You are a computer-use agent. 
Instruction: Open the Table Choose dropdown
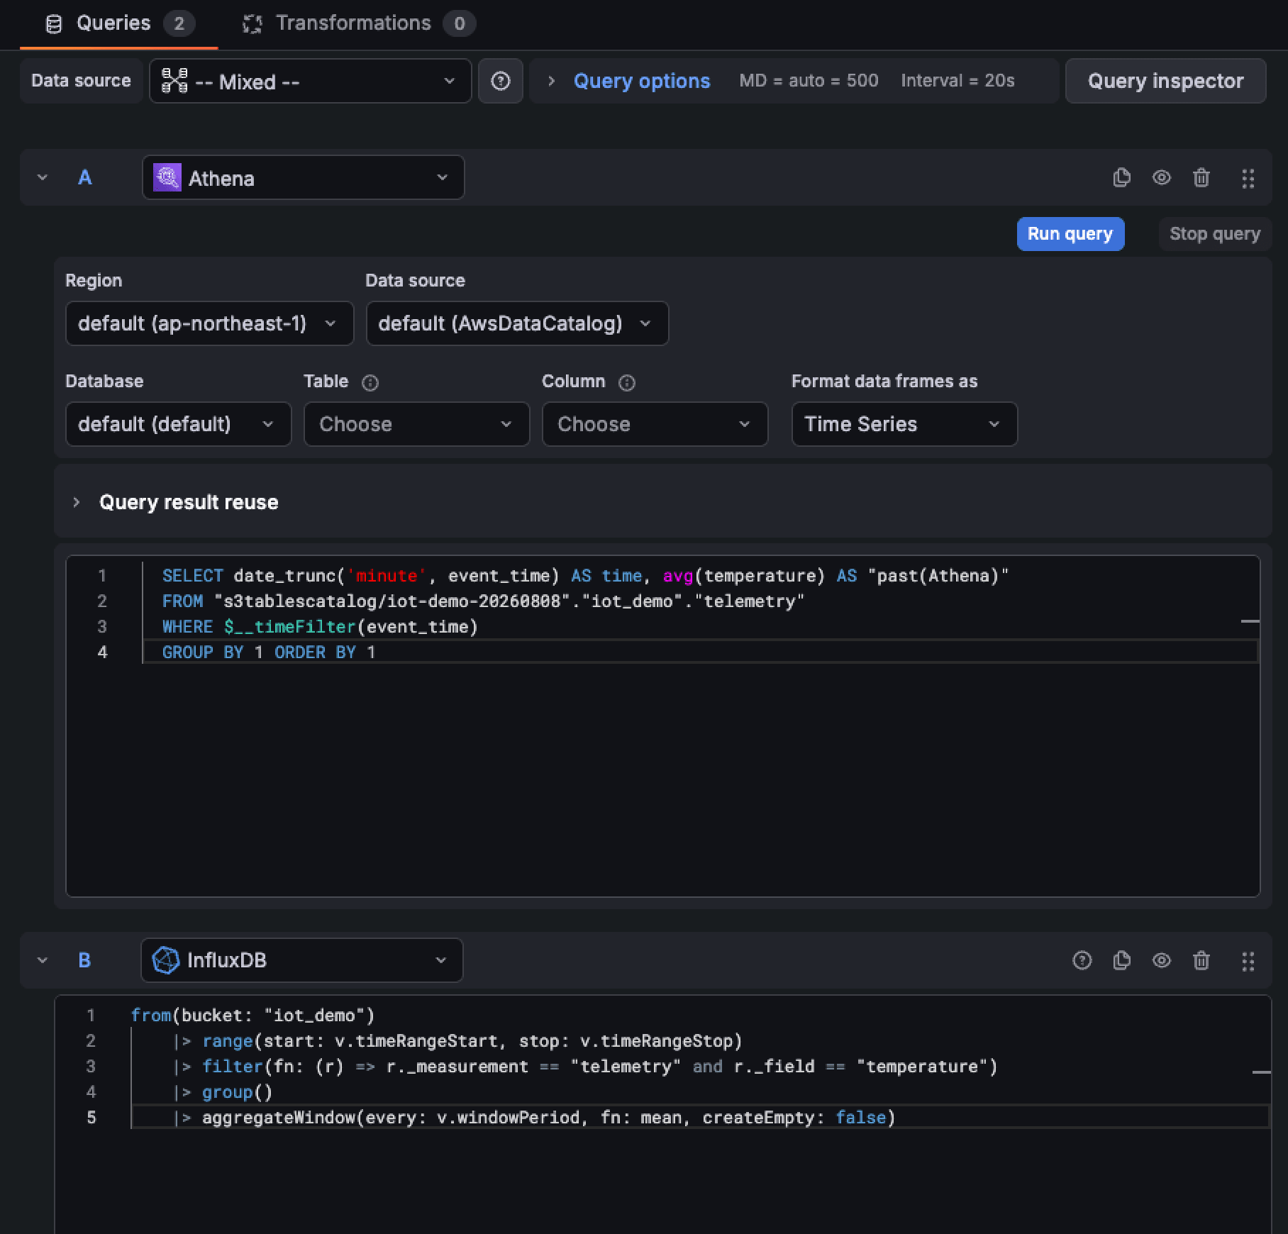click(416, 424)
